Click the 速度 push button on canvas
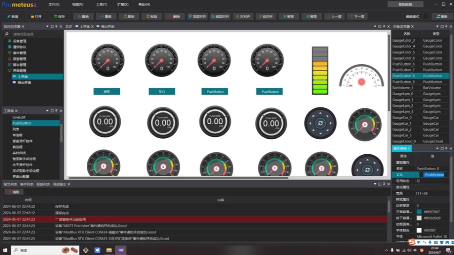Viewport: 454px width, 255px height. pos(107,92)
